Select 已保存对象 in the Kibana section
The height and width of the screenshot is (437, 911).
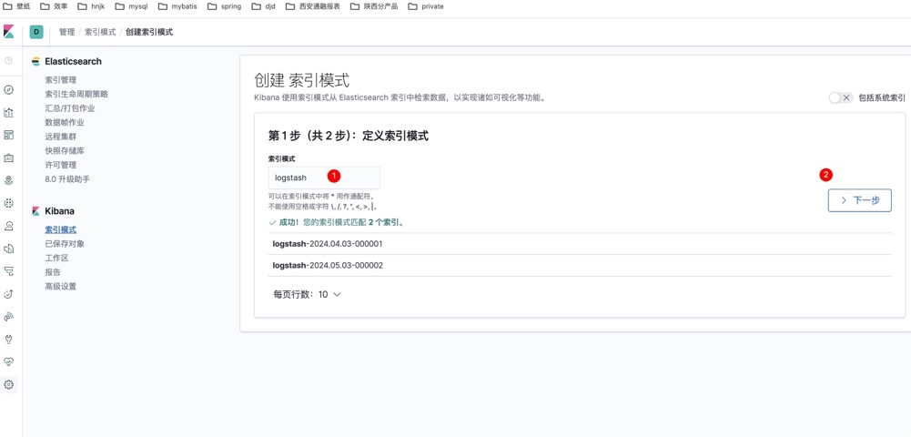[x=65, y=244]
